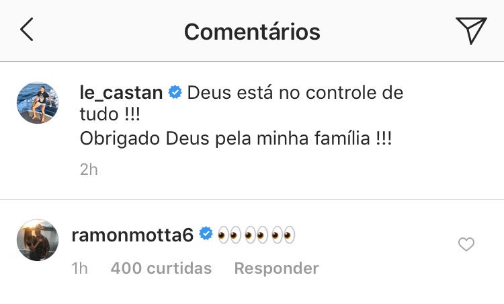Go back using the left chevron

pyautogui.click(x=27, y=30)
